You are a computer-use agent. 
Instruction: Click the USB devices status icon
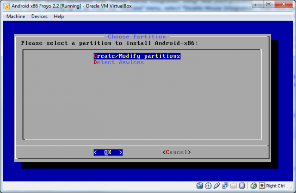coord(216,186)
